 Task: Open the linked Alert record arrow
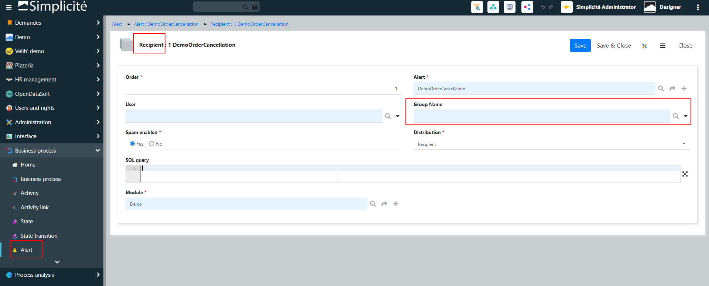pyautogui.click(x=672, y=88)
